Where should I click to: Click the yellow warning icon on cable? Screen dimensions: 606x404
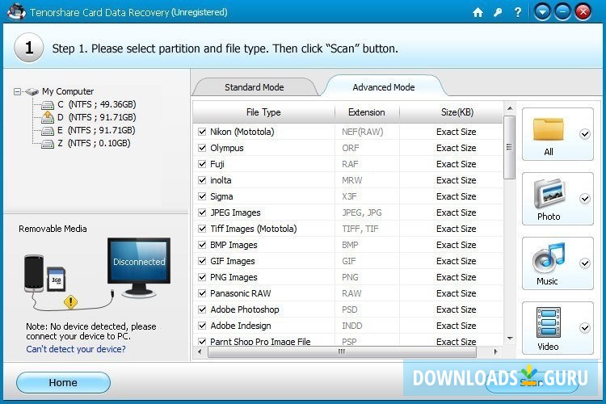(71, 301)
